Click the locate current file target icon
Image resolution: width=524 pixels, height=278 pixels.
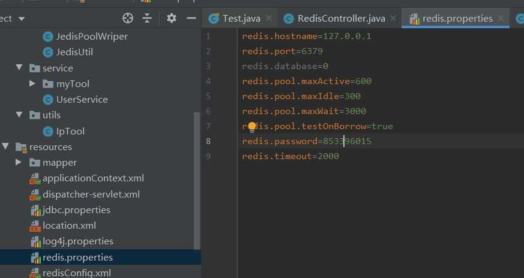point(127,18)
